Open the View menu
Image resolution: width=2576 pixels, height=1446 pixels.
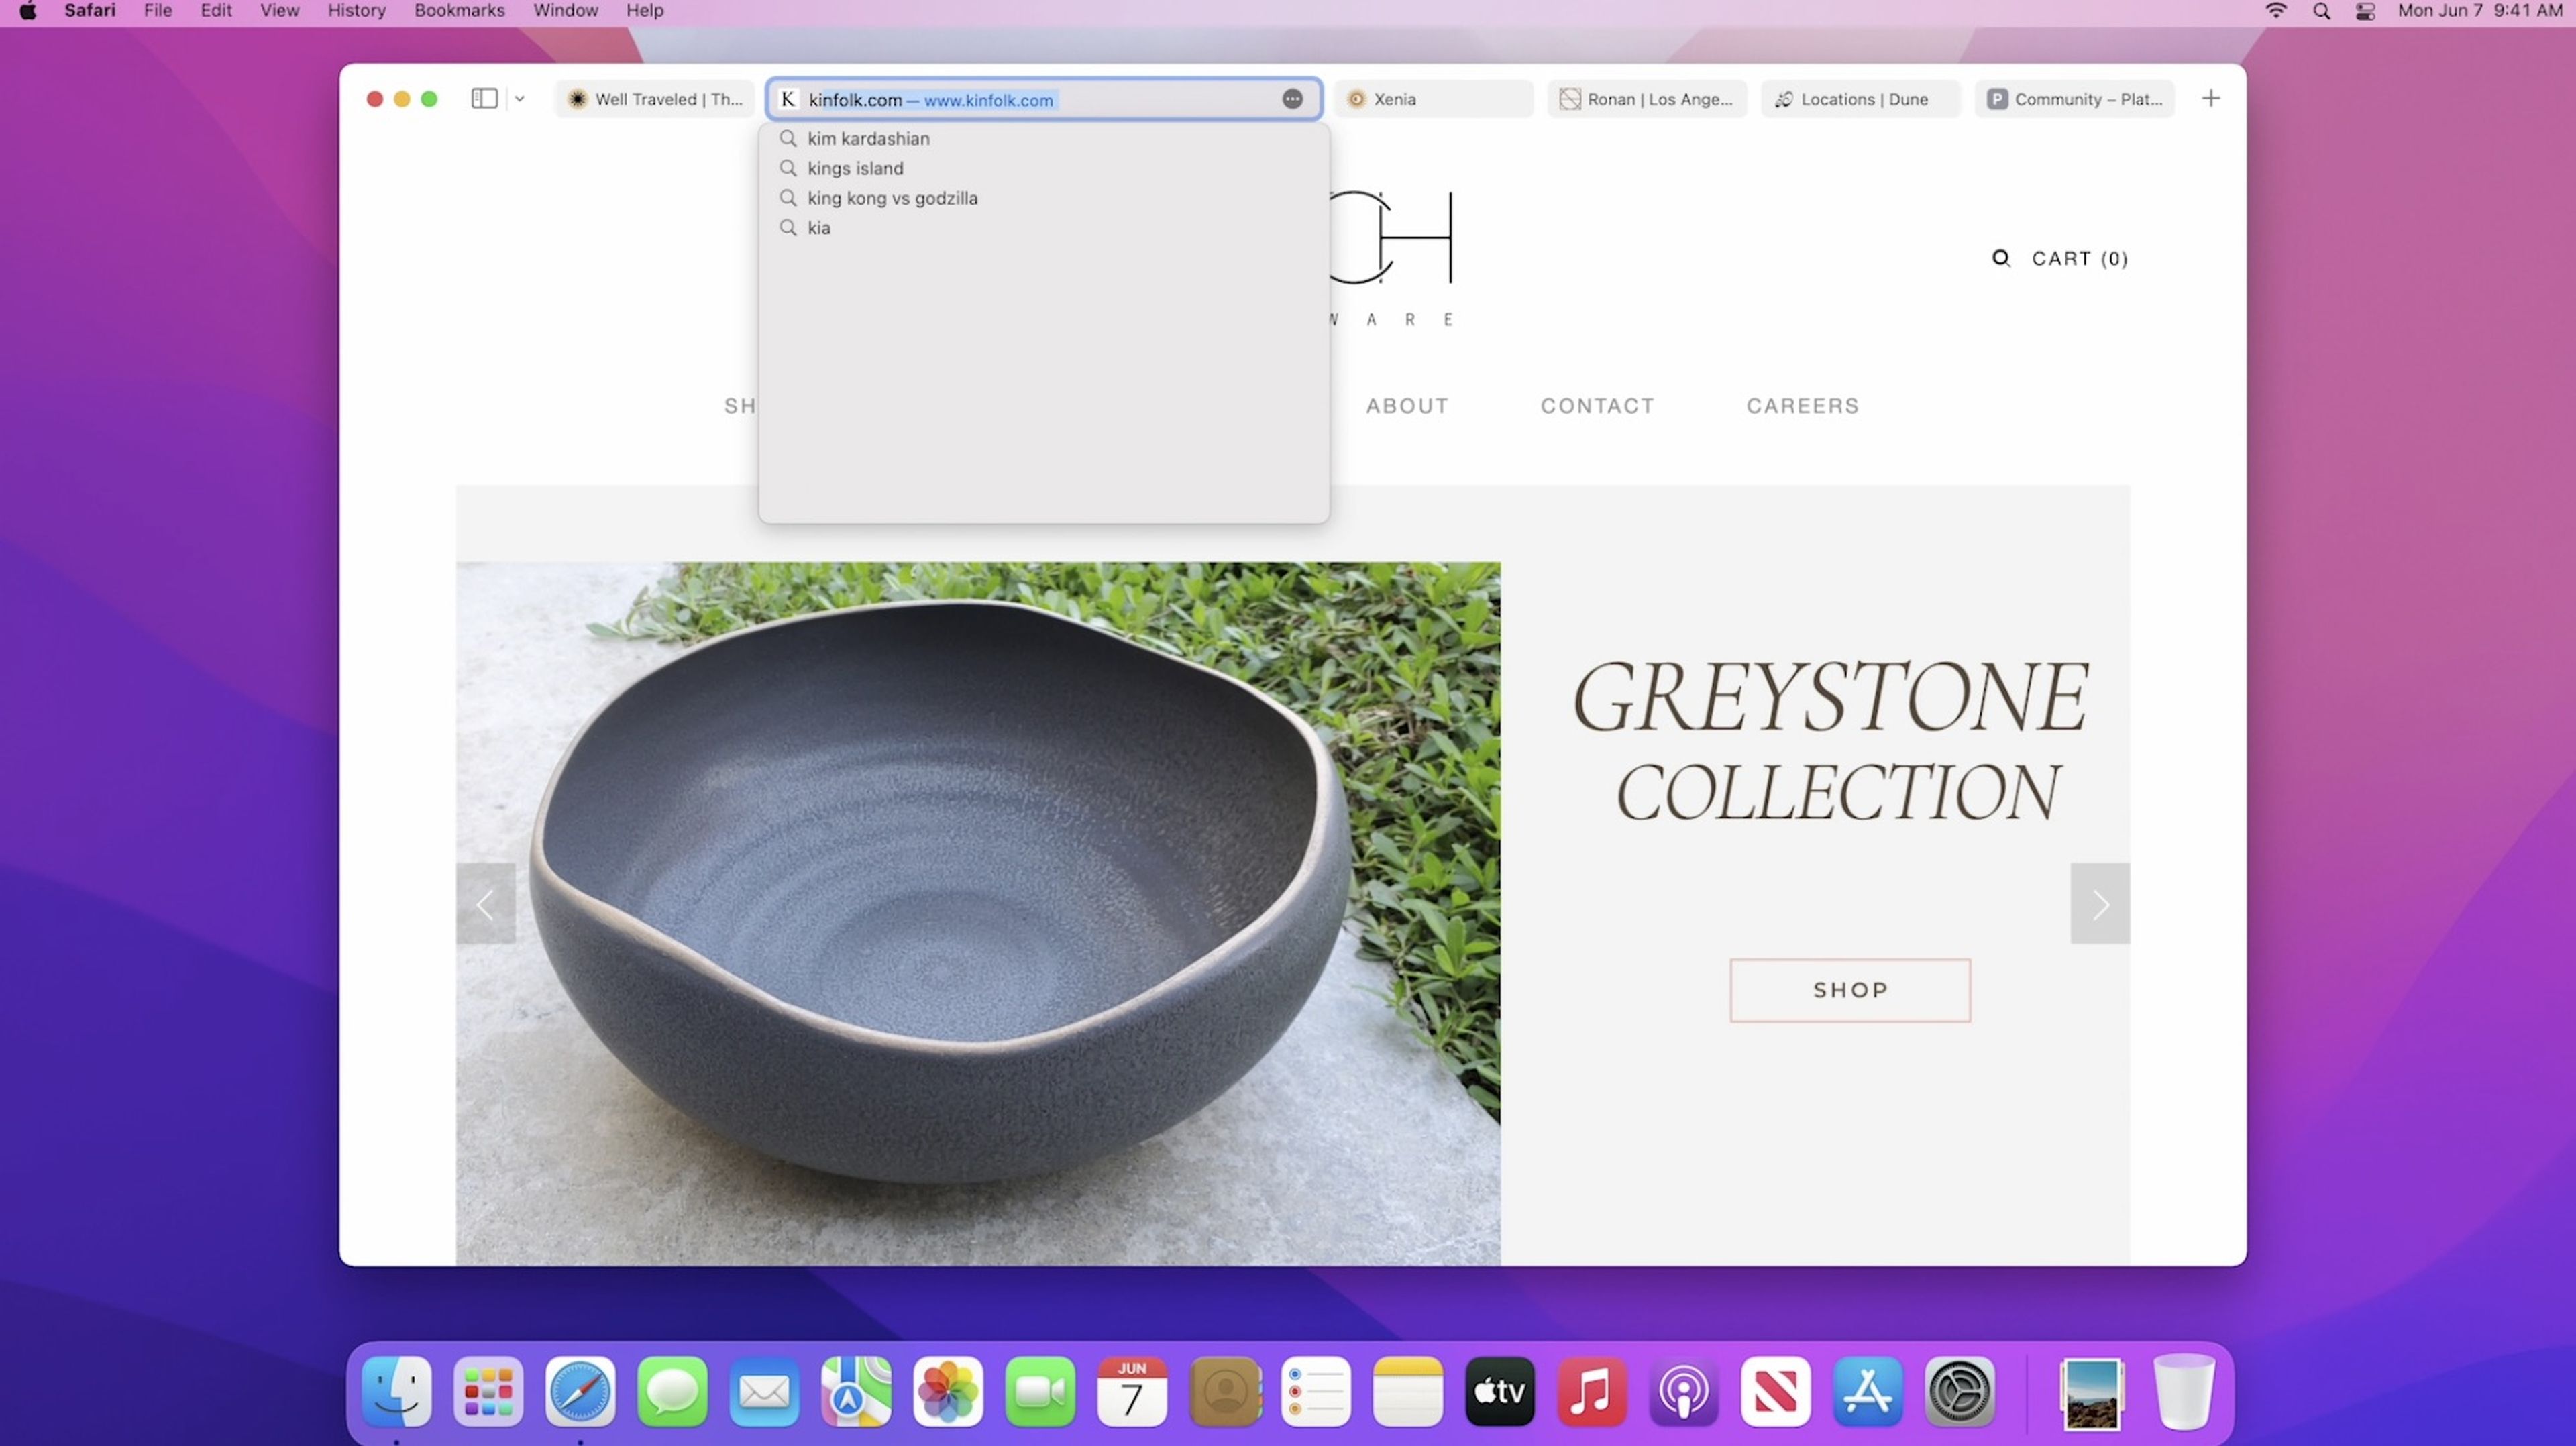click(x=279, y=11)
